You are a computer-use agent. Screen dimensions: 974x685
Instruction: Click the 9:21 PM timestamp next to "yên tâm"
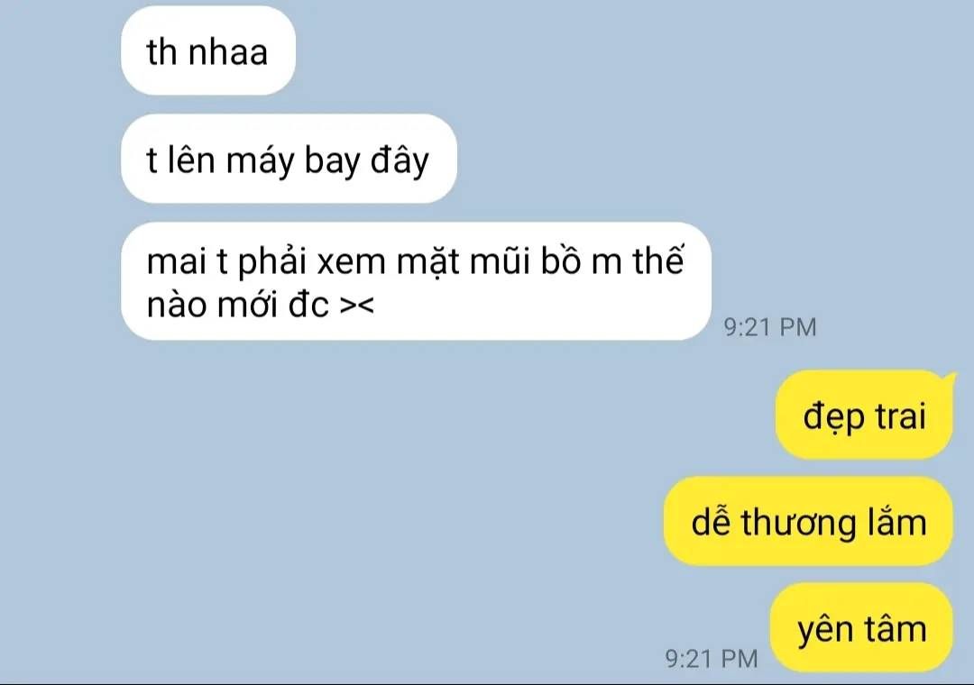[712, 659]
